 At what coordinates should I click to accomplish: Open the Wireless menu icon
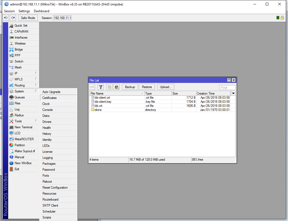click(x=11, y=43)
